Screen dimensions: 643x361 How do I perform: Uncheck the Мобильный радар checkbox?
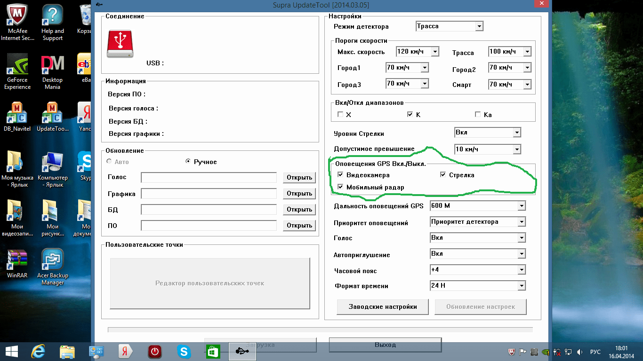pyautogui.click(x=340, y=187)
